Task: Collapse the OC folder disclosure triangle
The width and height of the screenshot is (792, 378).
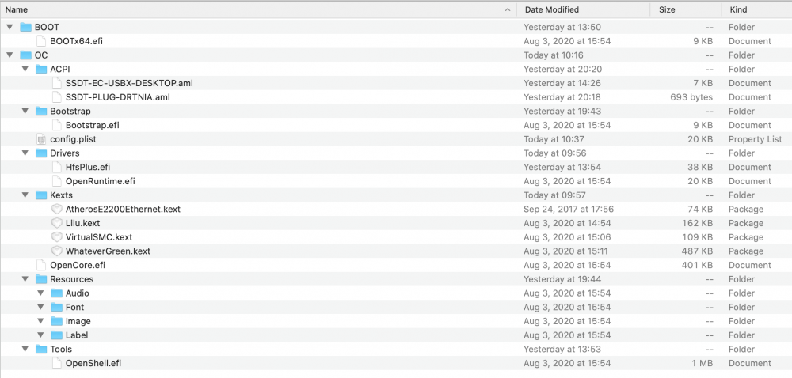Action: [x=10, y=55]
